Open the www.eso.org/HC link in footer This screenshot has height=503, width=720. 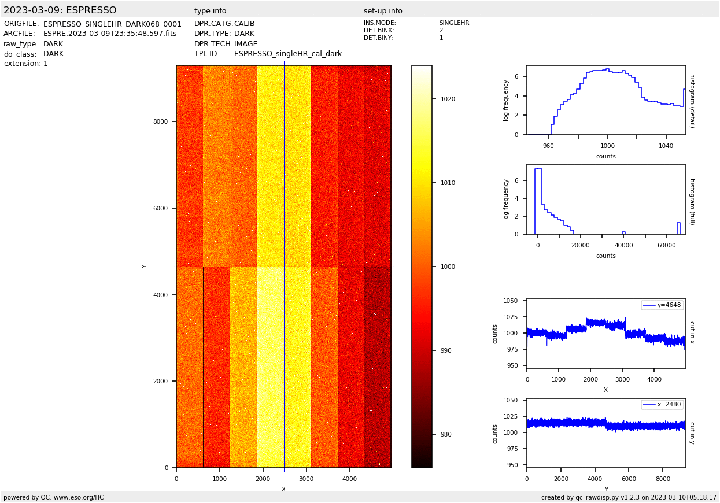coord(75,497)
